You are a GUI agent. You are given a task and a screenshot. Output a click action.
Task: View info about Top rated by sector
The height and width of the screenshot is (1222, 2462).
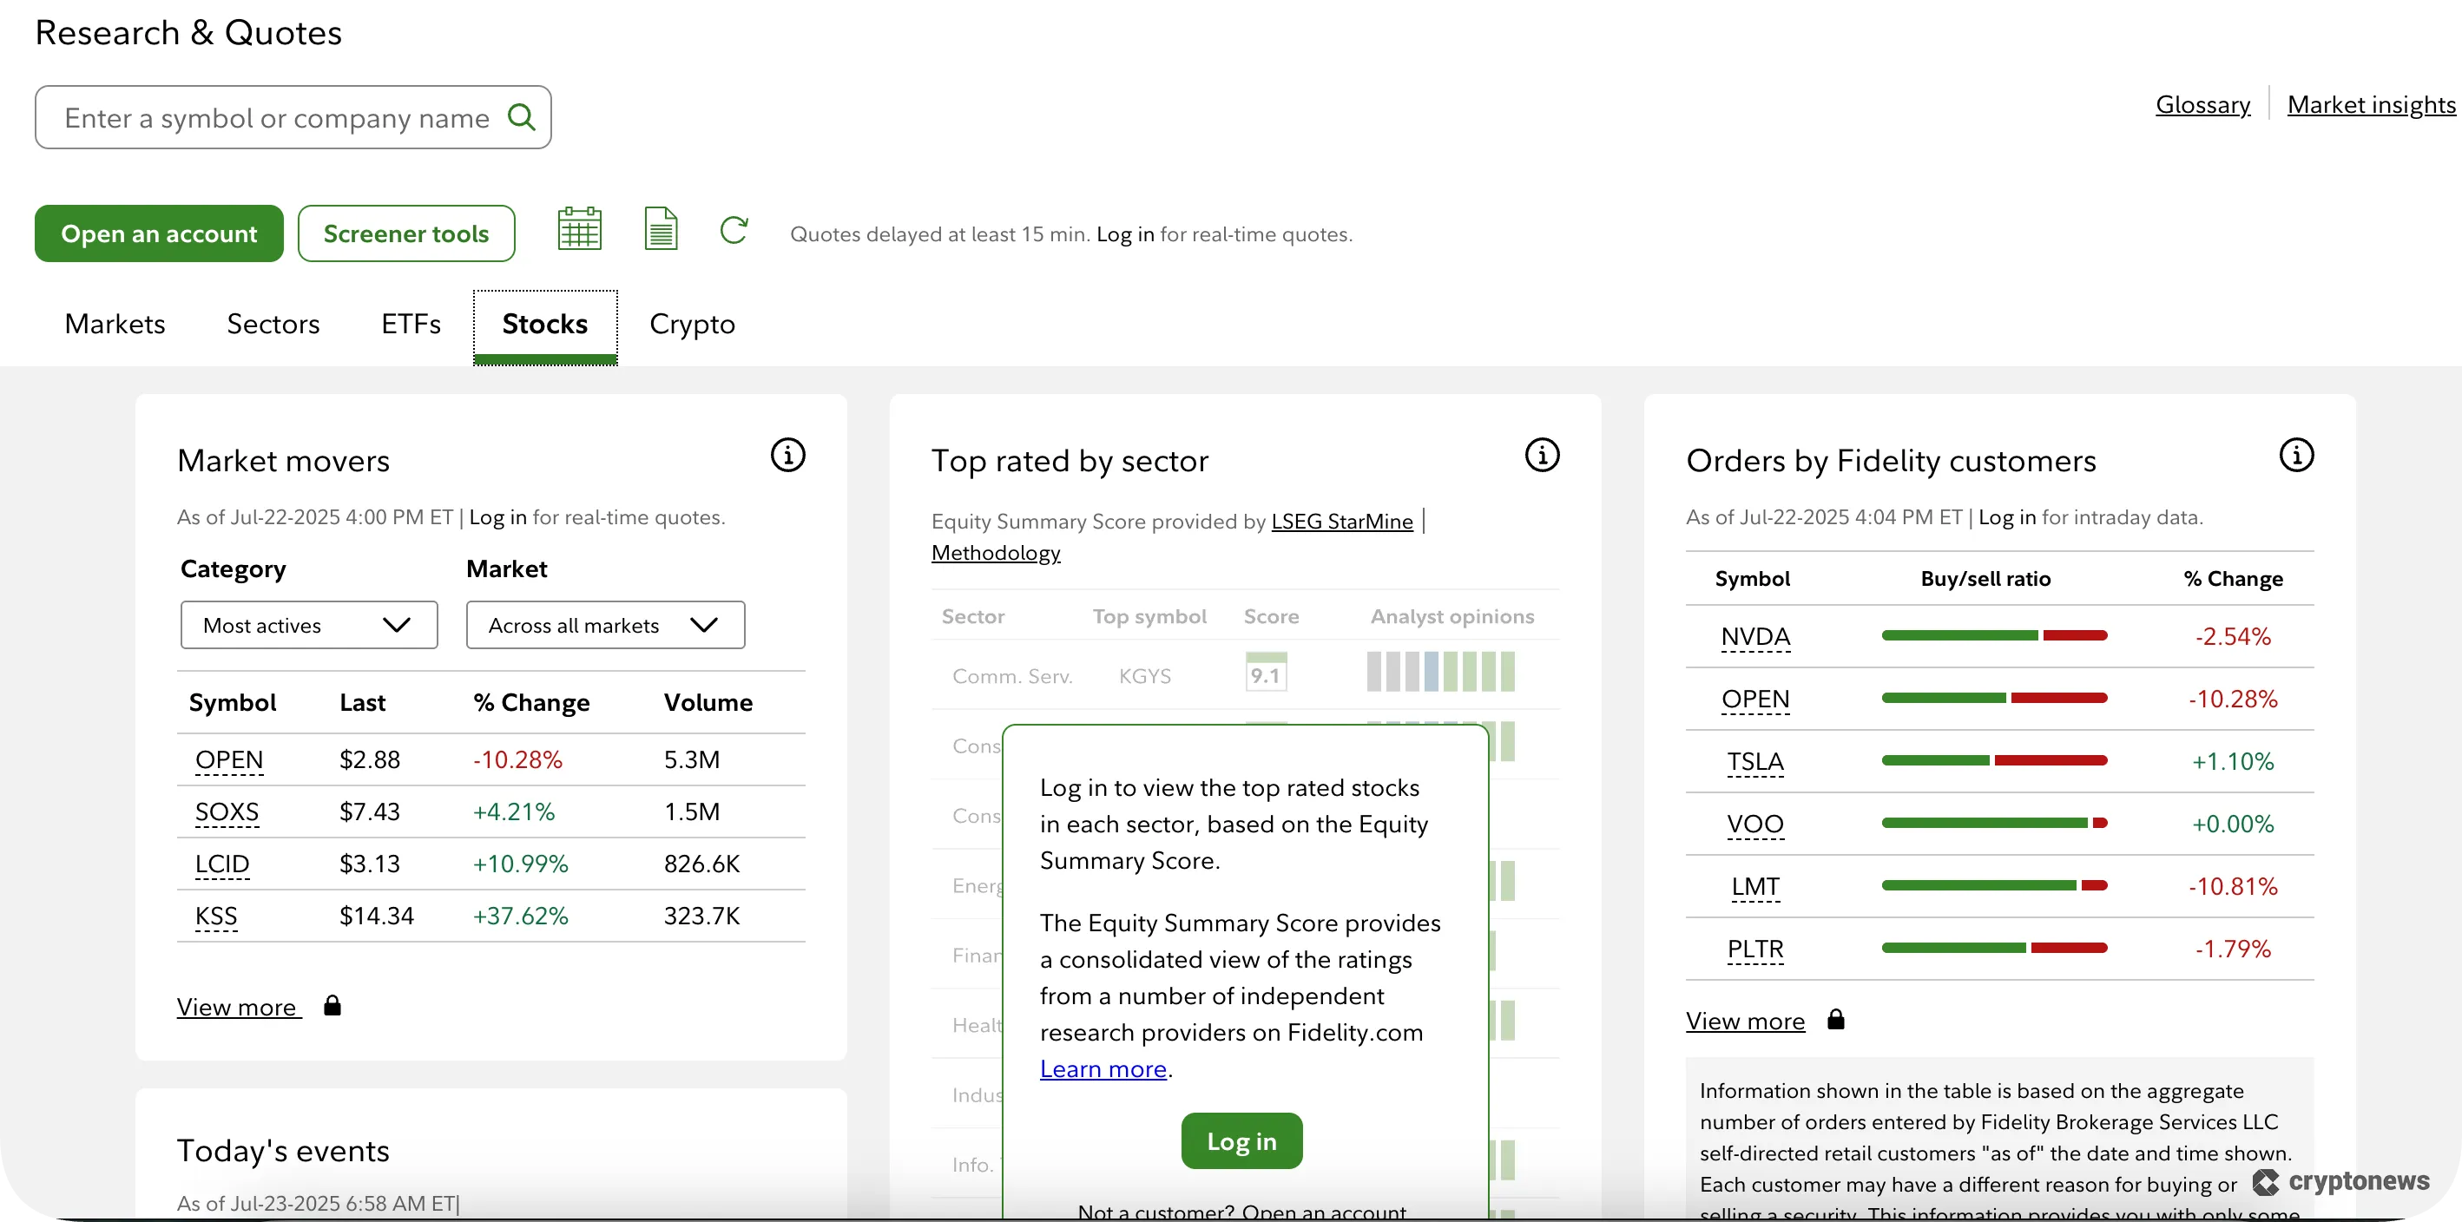tap(1542, 456)
